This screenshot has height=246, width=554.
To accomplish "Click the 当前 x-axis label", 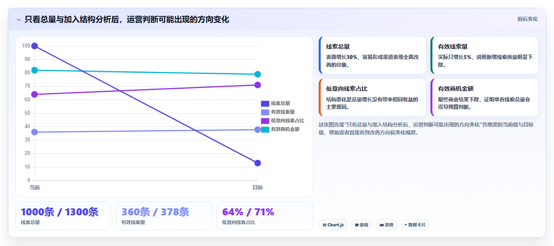I will tap(35, 187).
